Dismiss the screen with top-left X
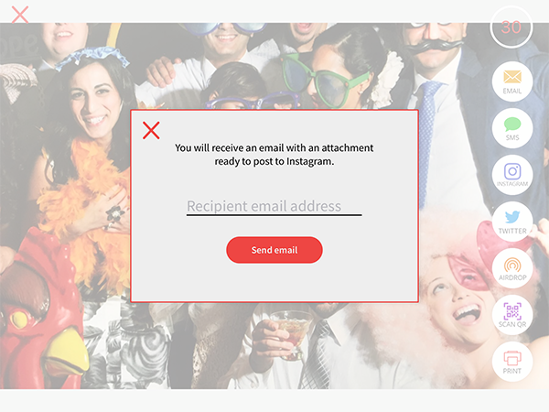This screenshot has height=412, width=549. [x=20, y=15]
